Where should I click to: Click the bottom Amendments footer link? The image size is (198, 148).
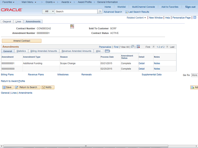25,93
